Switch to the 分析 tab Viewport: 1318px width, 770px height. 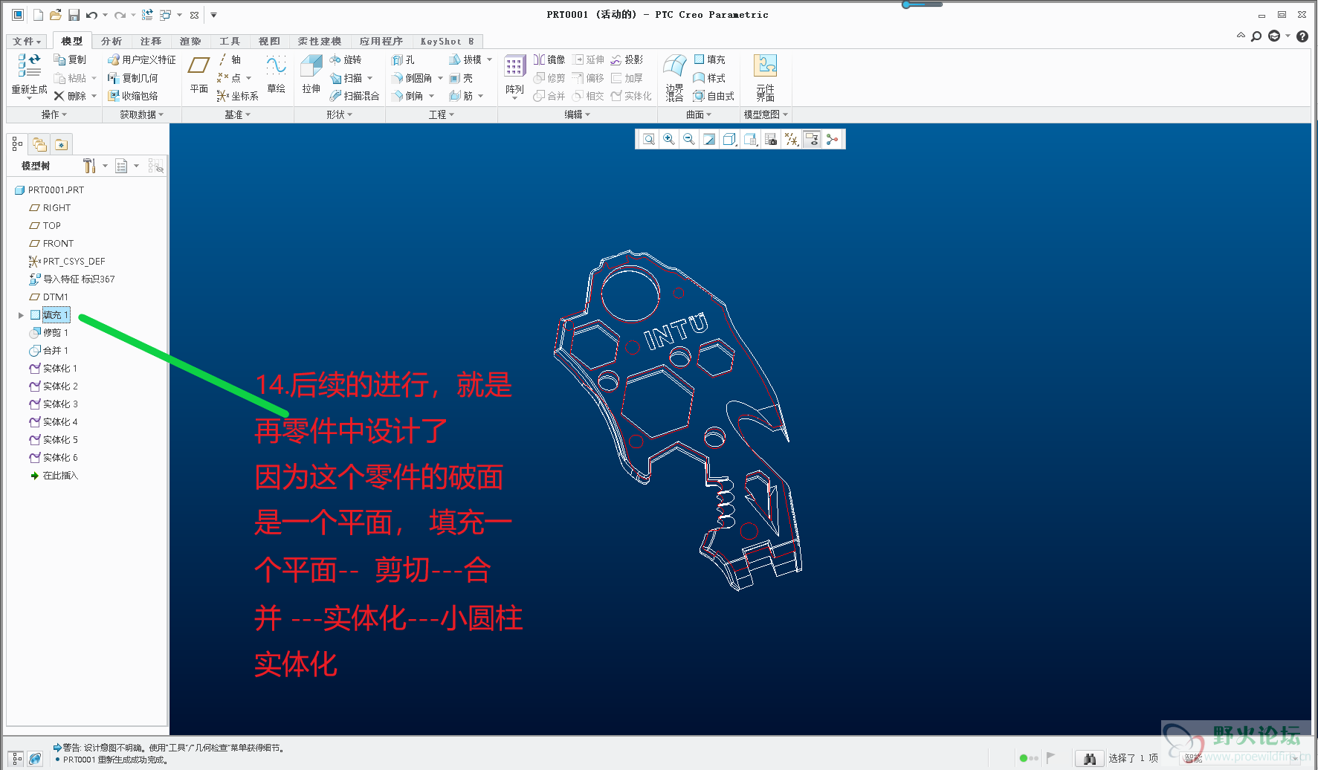click(112, 42)
